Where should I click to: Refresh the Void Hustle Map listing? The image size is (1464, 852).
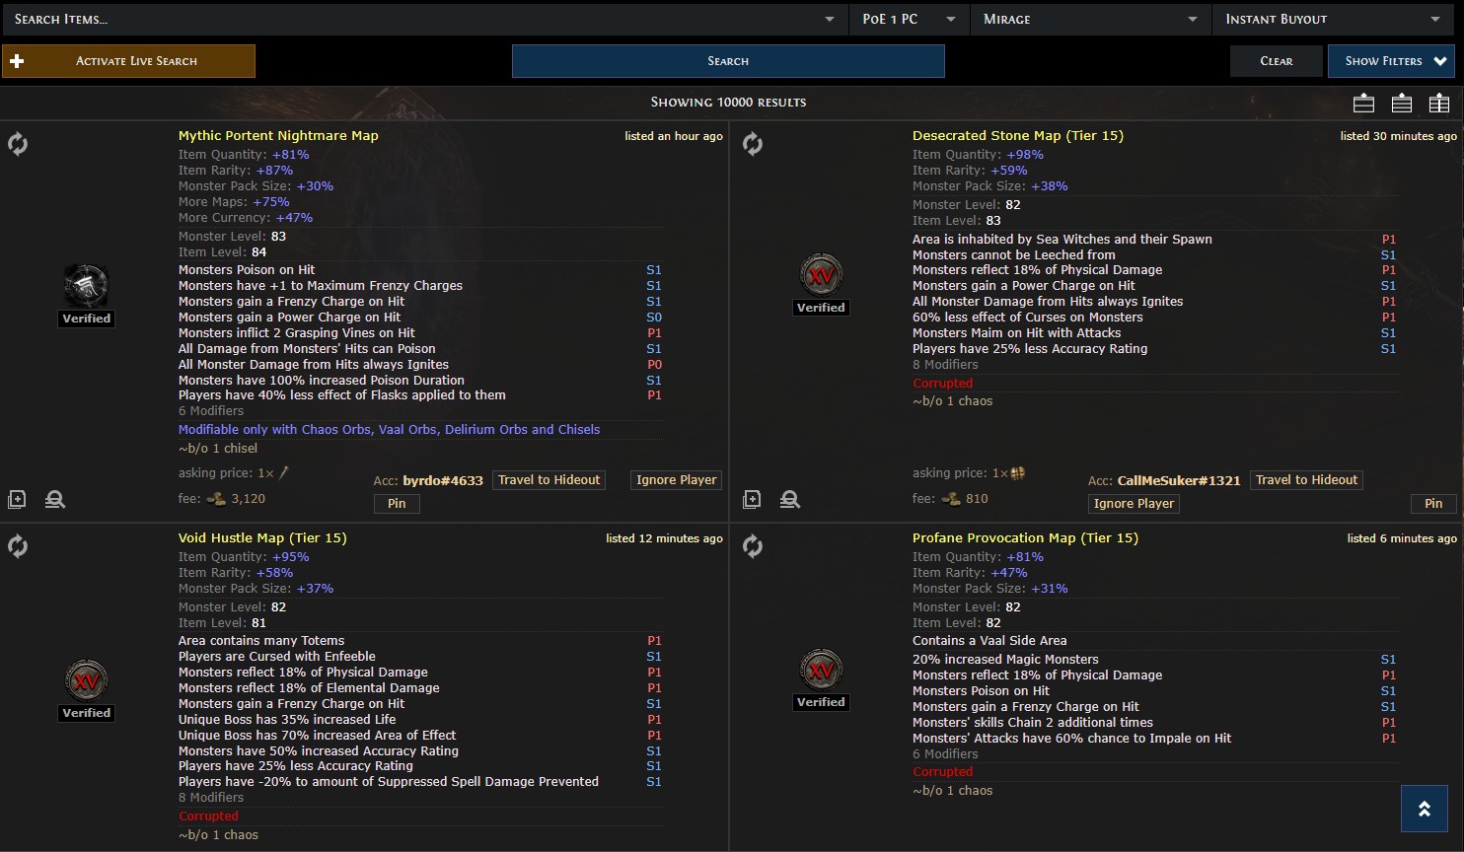[x=18, y=546]
